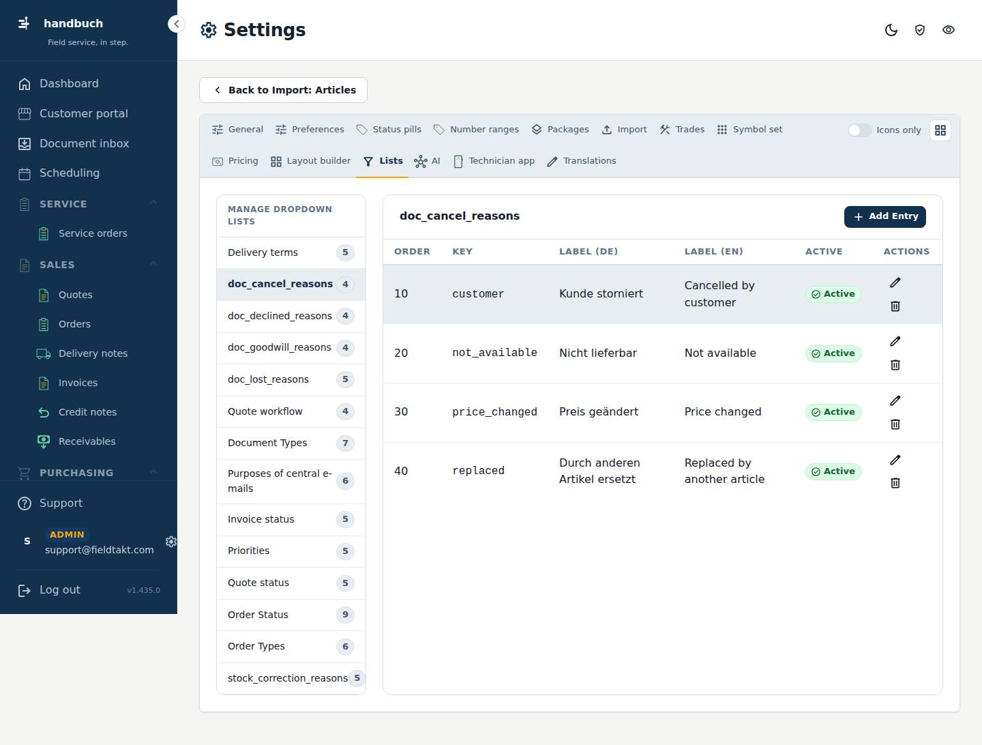Open user settings gear next to admin email
This screenshot has height=745, width=982.
click(171, 541)
